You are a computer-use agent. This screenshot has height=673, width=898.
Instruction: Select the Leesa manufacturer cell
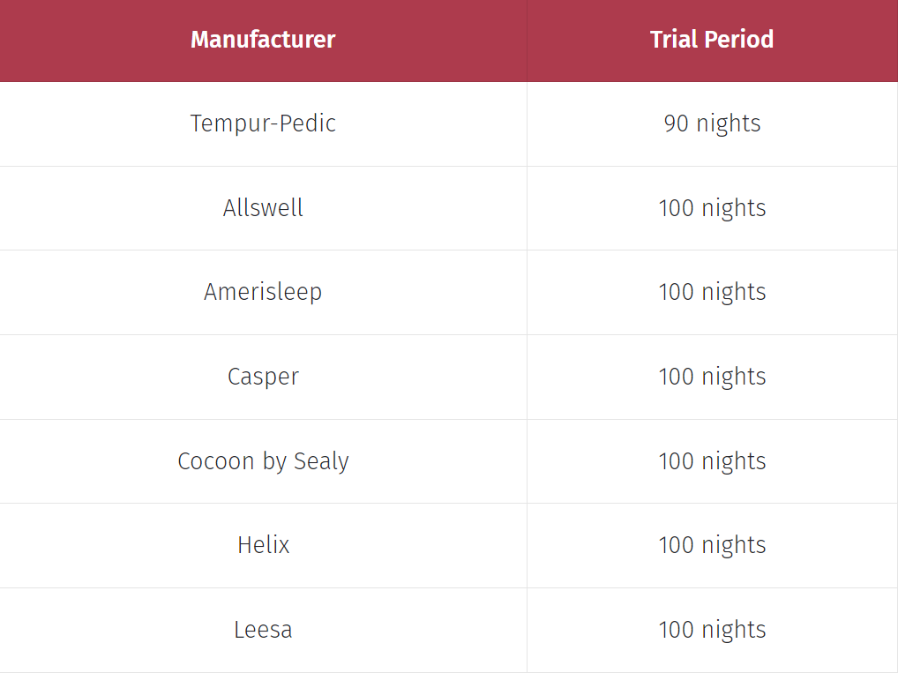pos(263,630)
